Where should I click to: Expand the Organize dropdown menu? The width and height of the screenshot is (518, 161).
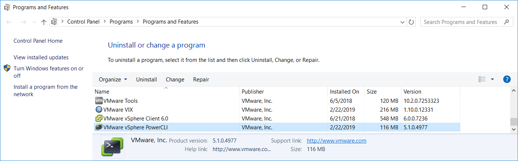point(113,80)
